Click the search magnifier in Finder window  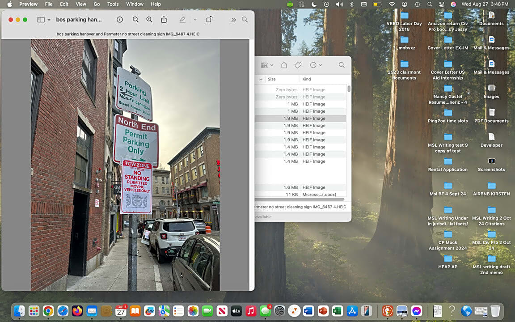(342, 65)
